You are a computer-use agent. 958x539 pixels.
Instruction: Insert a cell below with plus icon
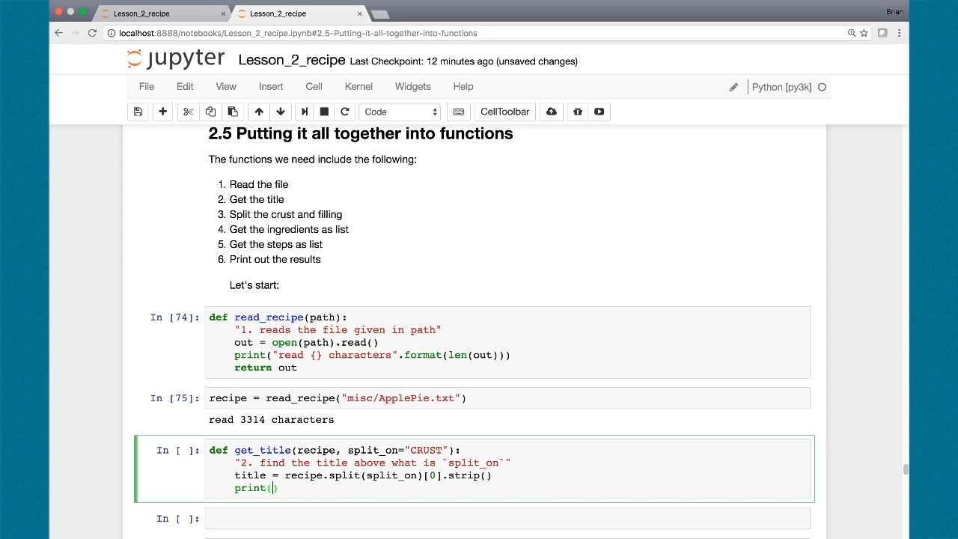tap(162, 112)
